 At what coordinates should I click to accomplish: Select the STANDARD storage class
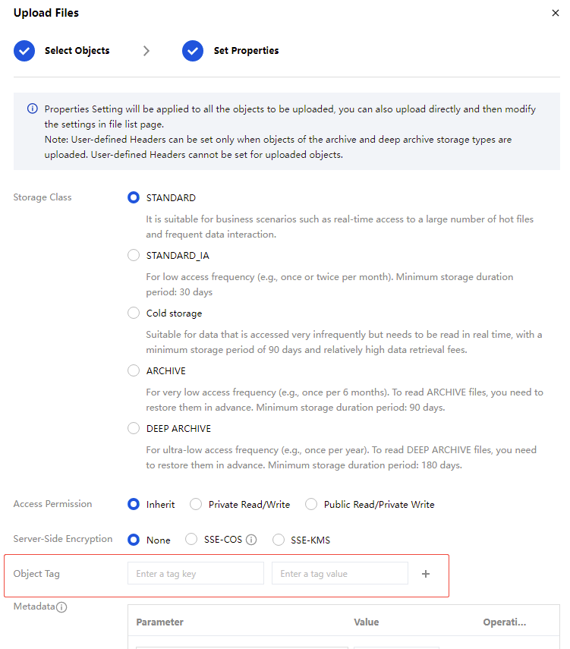(134, 197)
